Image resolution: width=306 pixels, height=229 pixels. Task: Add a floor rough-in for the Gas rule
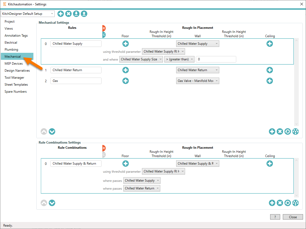click(x=126, y=81)
